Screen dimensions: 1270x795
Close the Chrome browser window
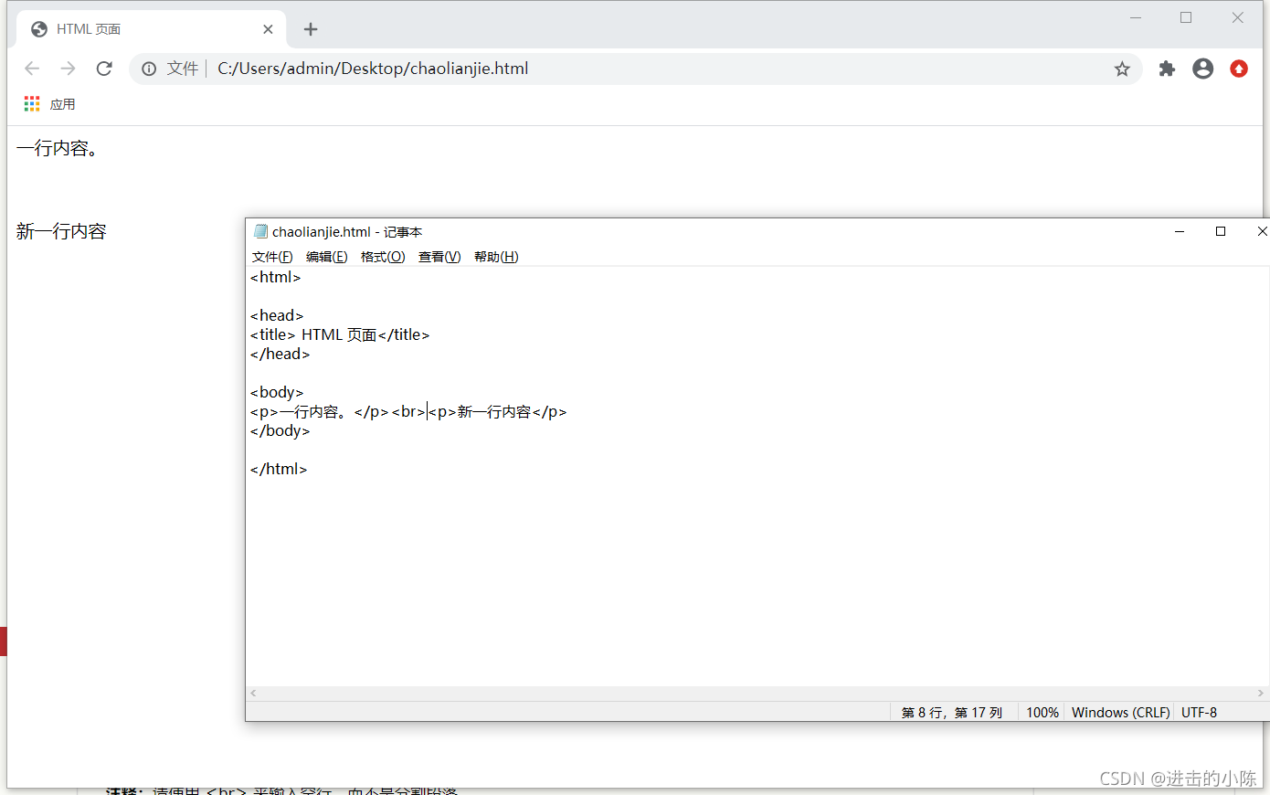click(x=1237, y=17)
